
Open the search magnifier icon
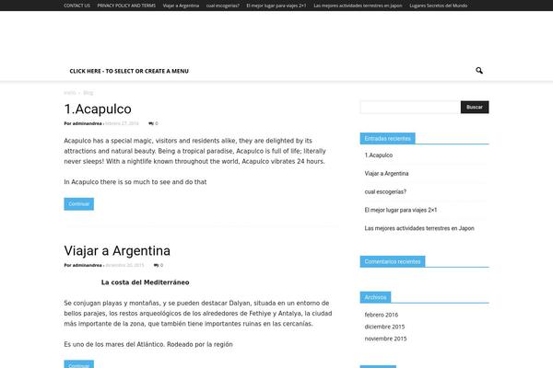coord(479,71)
